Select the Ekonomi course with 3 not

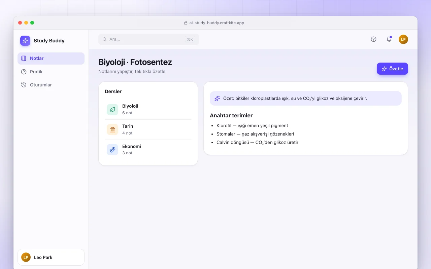148,150
